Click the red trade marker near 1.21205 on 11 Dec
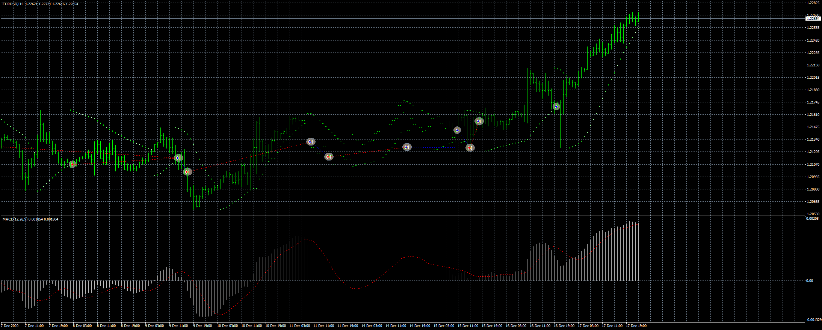Image resolution: width=822 pixels, height=330 pixels. pyautogui.click(x=329, y=157)
